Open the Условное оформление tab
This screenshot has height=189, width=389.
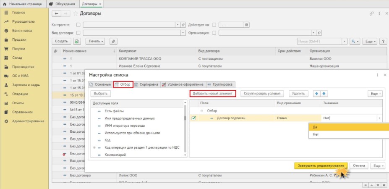point(183,84)
